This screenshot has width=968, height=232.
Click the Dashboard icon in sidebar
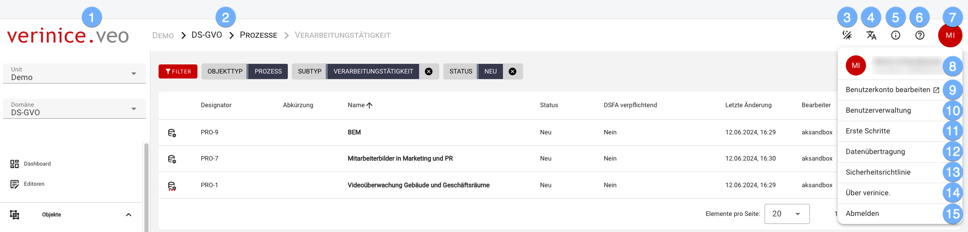15,164
